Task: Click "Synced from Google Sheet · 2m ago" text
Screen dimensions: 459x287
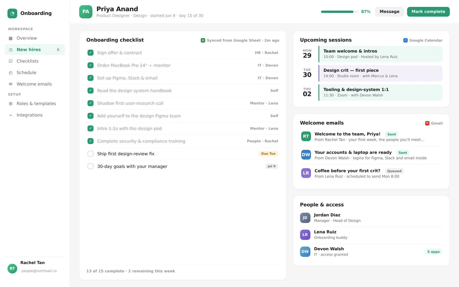Action: tap(243, 40)
